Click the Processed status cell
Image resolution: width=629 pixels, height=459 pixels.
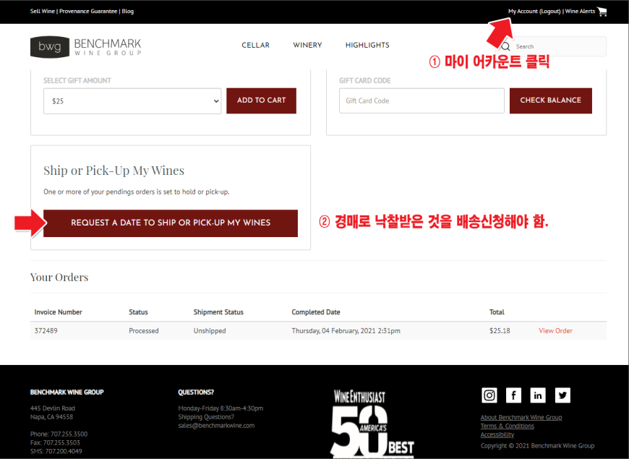tap(144, 330)
